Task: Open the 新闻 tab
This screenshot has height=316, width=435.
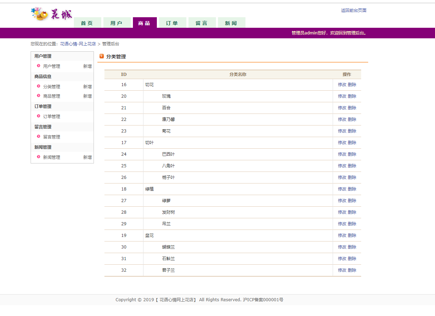Action: [231, 22]
